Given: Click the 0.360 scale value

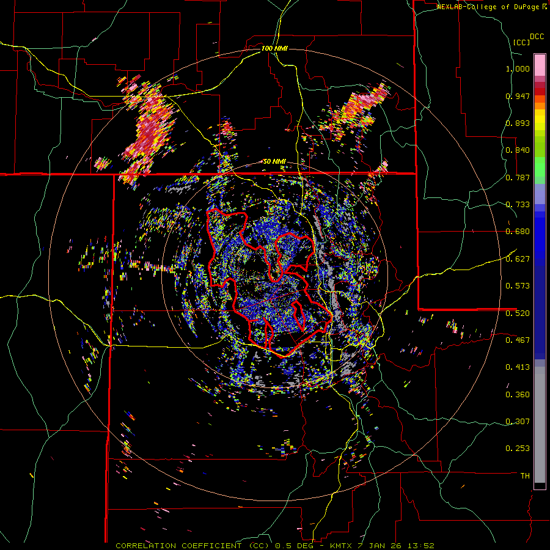Looking at the screenshot, I should coord(518,395).
